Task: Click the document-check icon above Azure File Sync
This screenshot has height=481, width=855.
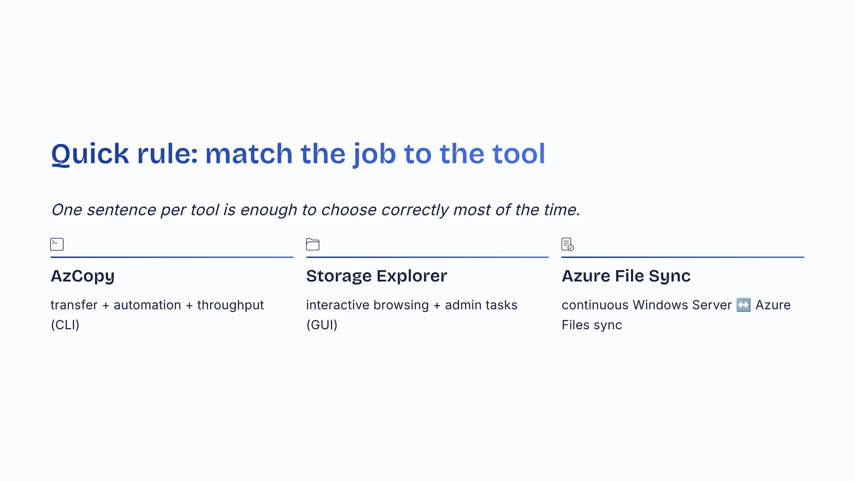Action: (568, 244)
